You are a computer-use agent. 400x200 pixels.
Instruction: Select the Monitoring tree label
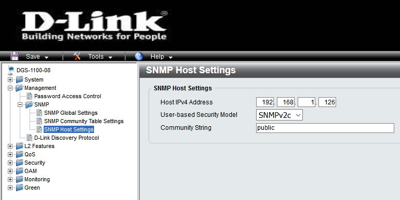37,179
